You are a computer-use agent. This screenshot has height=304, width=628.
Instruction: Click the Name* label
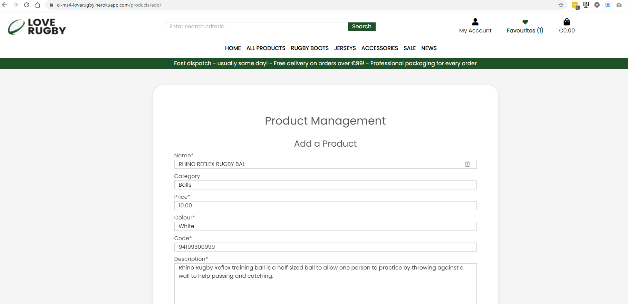pos(184,155)
